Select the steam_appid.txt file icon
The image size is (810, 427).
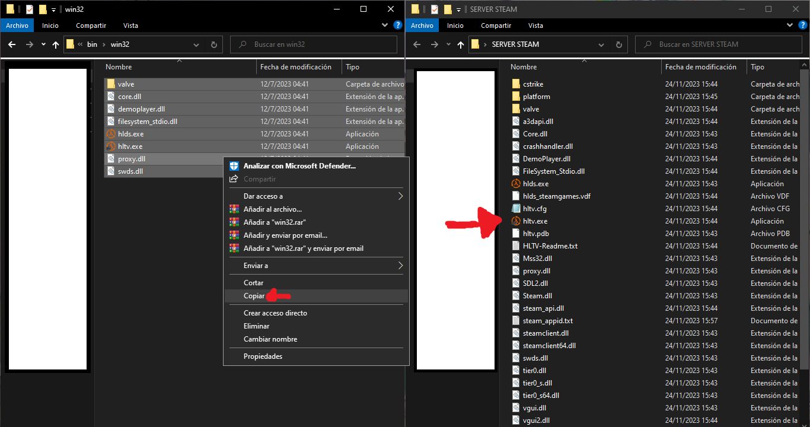click(x=516, y=321)
